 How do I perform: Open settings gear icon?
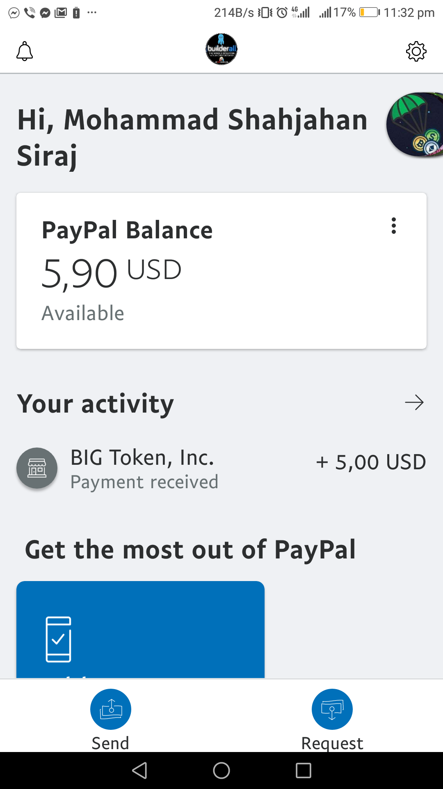click(416, 51)
